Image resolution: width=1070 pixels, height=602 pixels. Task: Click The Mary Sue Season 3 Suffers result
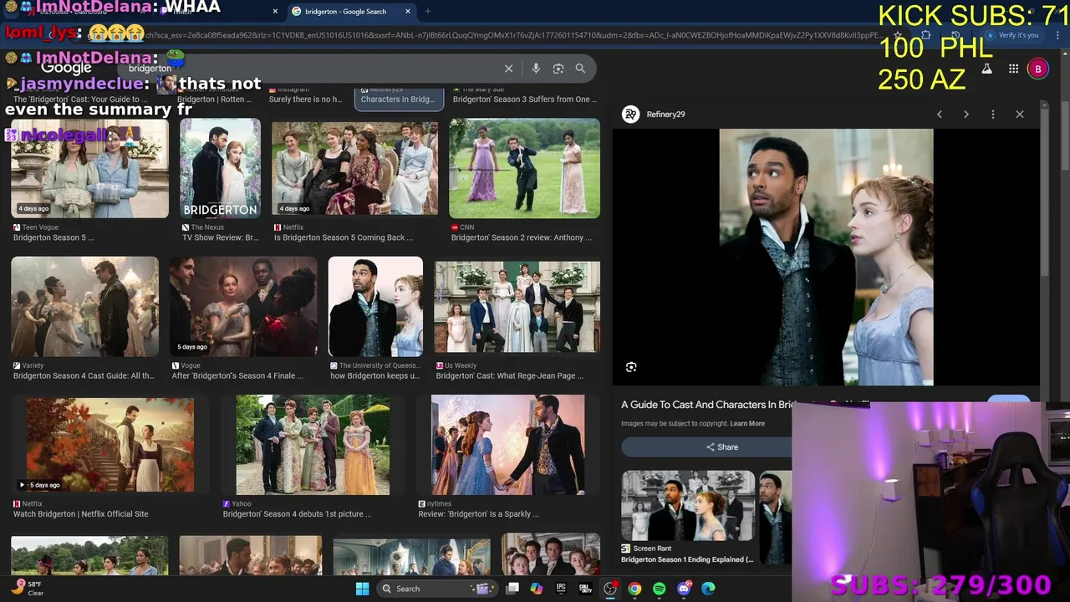pyautogui.click(x=524, y=99)
